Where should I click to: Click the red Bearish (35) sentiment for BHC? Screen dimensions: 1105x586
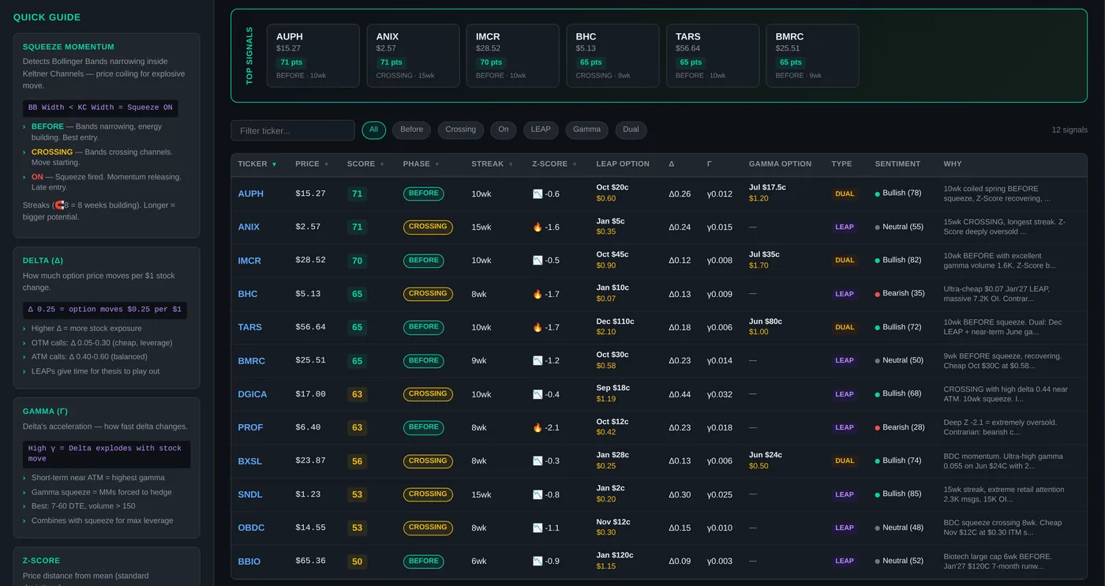(900, 294)
